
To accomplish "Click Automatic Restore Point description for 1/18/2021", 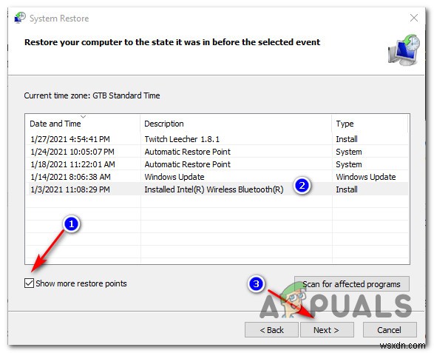I will pos(187,164).
